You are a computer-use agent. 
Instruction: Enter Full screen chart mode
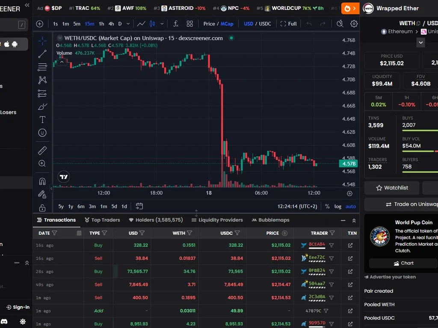point(289,24)
